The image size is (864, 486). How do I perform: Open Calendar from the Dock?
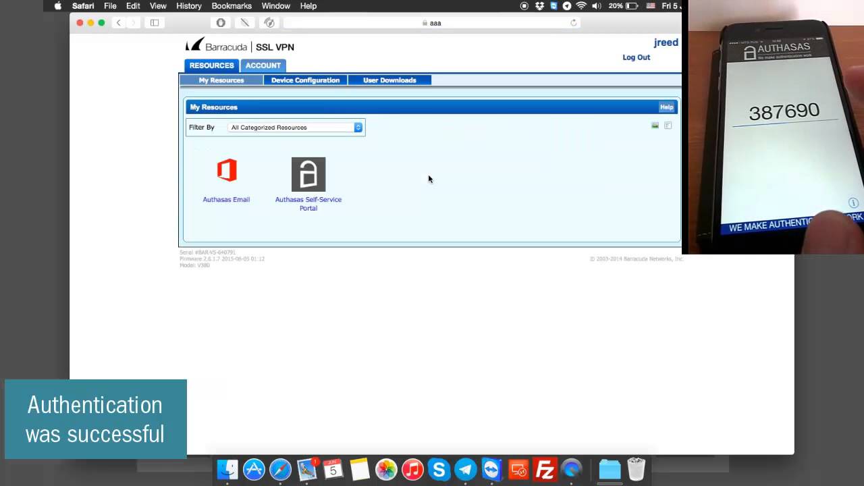click(x=333, y=469)
